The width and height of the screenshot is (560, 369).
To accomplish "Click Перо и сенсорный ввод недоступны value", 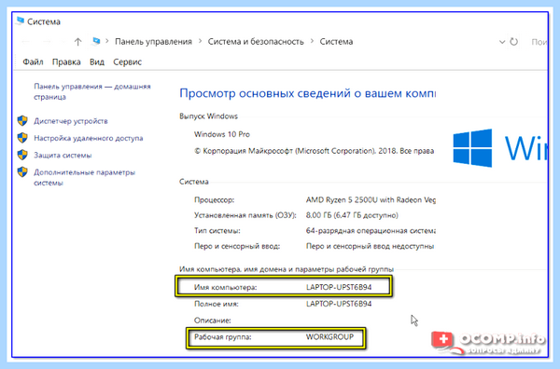I will point(370,246).
